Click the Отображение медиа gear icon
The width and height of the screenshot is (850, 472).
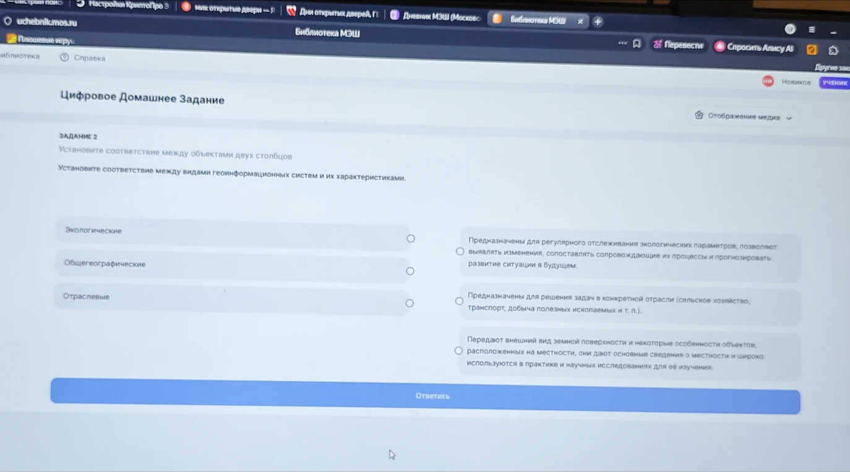pos(699,115)
